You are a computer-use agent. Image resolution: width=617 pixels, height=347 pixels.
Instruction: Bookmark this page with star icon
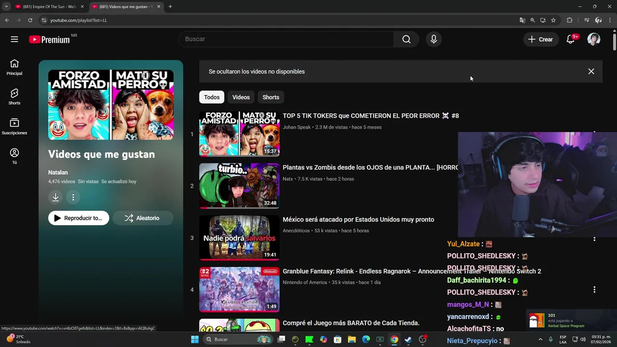coord(553,20)
